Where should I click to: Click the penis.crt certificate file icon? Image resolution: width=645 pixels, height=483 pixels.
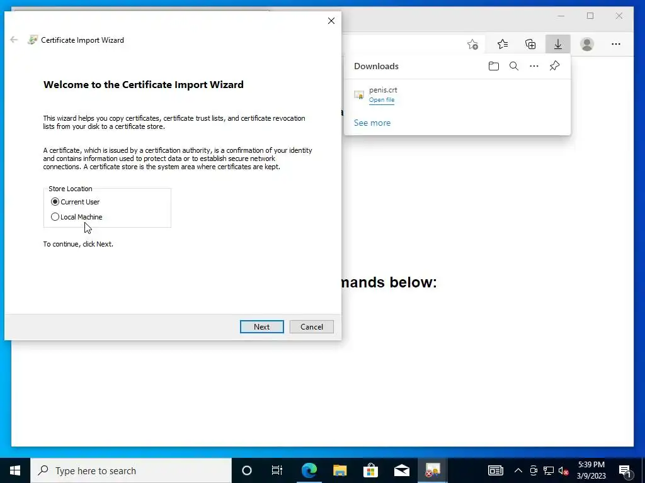359,95
